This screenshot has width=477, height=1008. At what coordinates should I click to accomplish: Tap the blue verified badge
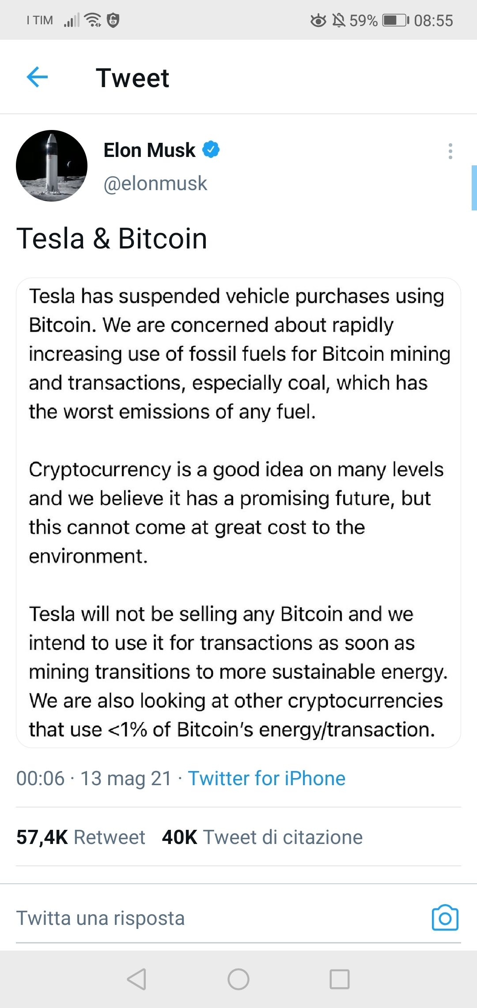(x=211, y=150)
